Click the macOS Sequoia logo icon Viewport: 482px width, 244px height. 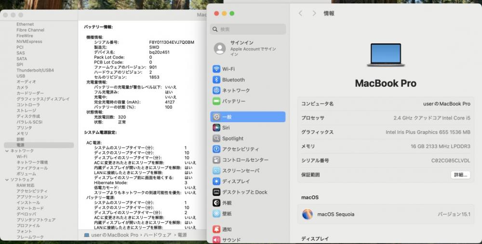[308, 214]
